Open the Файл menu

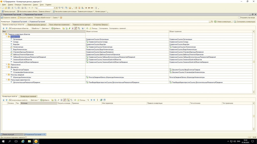pyautogui.click(x=4, y=5)
